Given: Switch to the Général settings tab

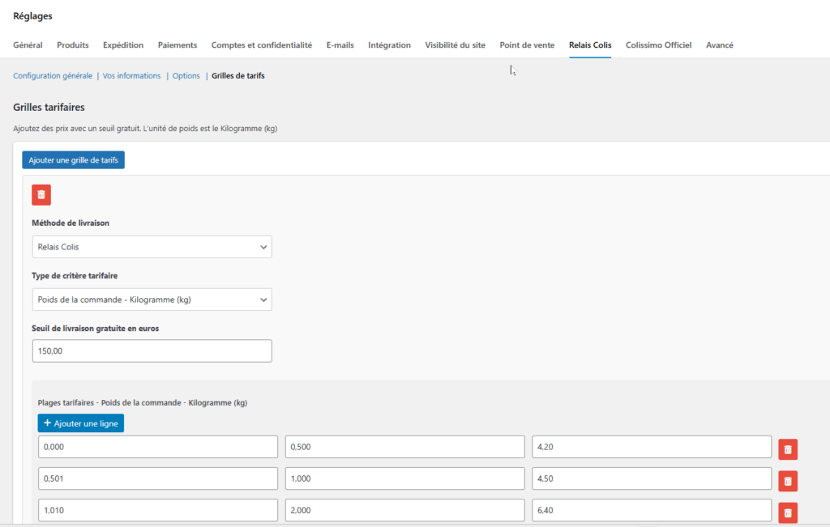Looking at the screenshot, I should pos(28,45).
